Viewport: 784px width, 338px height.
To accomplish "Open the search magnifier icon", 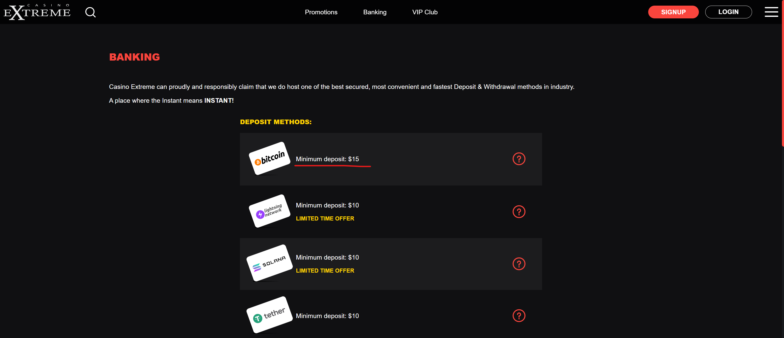I will [x=90, y=12].
